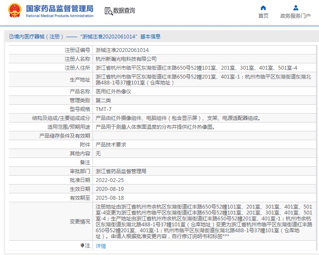Click the expiry date 2025-08-18
This screenshot has height=255, width=319.
pos(109,198)
